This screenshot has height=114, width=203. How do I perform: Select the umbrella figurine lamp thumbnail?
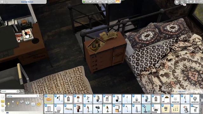point(185,109)
